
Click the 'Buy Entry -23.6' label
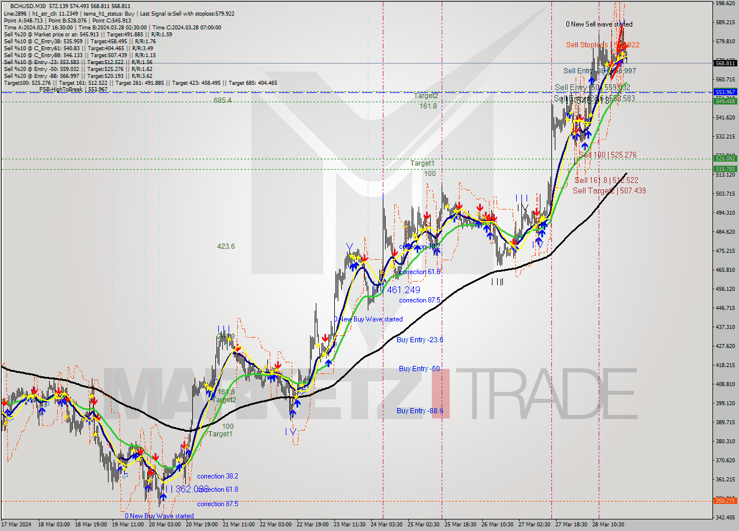pos(420,340)
